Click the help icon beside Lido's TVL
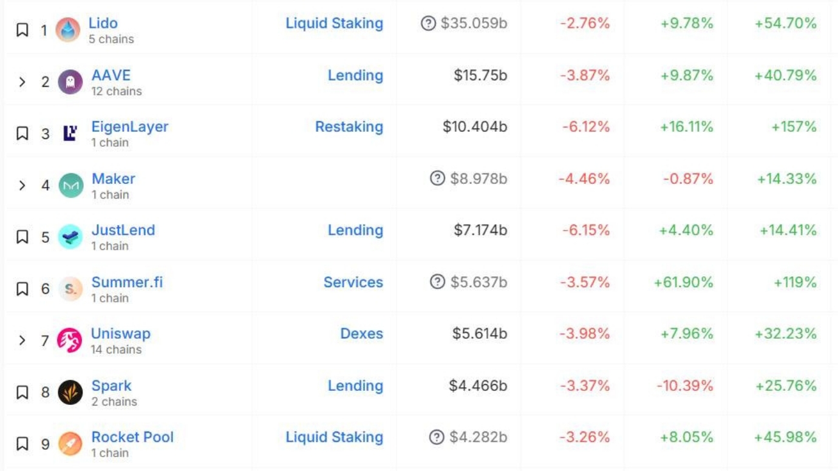 [428, 24]
